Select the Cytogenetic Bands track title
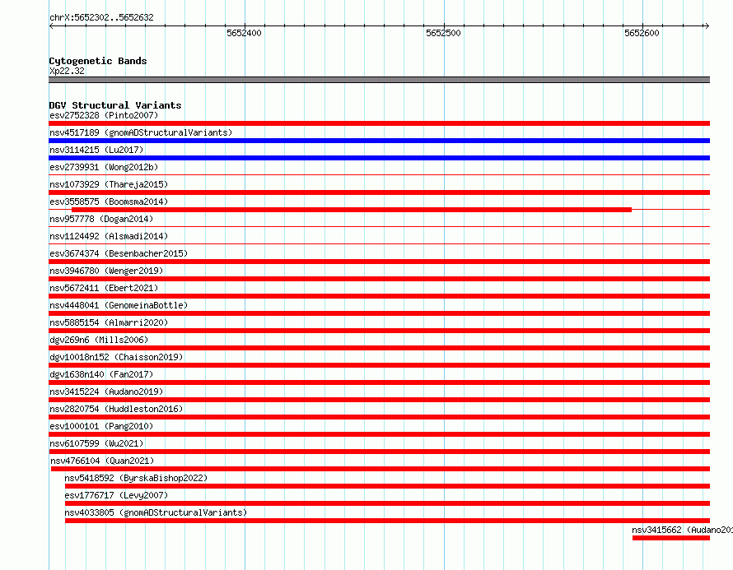The image size is (733, 570). (98, 61)
